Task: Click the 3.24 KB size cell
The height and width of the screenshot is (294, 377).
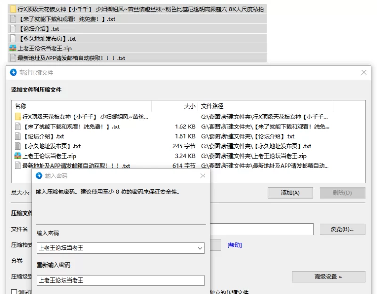Action: tap(185, 156)
